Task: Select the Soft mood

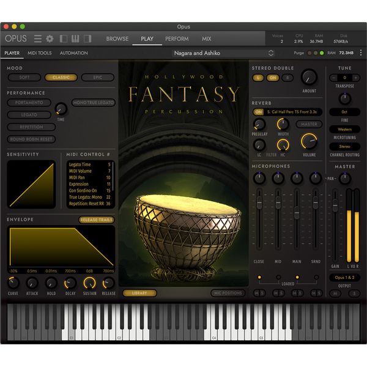Action: pos(24,77)
